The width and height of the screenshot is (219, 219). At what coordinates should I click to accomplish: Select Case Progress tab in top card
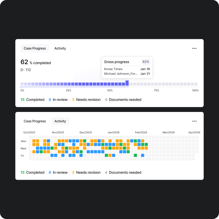click(x=35, y=48)
